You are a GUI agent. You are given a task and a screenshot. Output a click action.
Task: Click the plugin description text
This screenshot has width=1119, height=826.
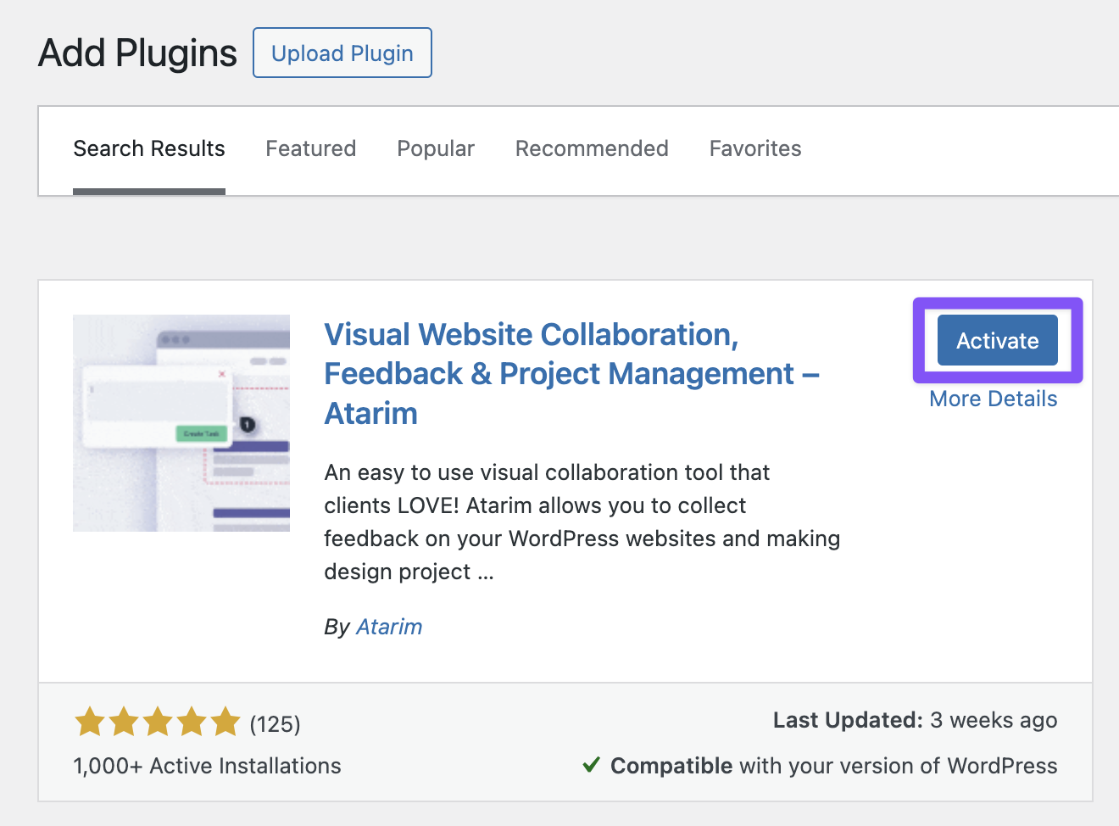pyautogui.click(x=582, y=522)
